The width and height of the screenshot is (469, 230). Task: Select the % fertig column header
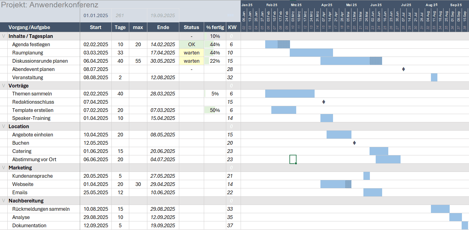click(x=215, y=27)
